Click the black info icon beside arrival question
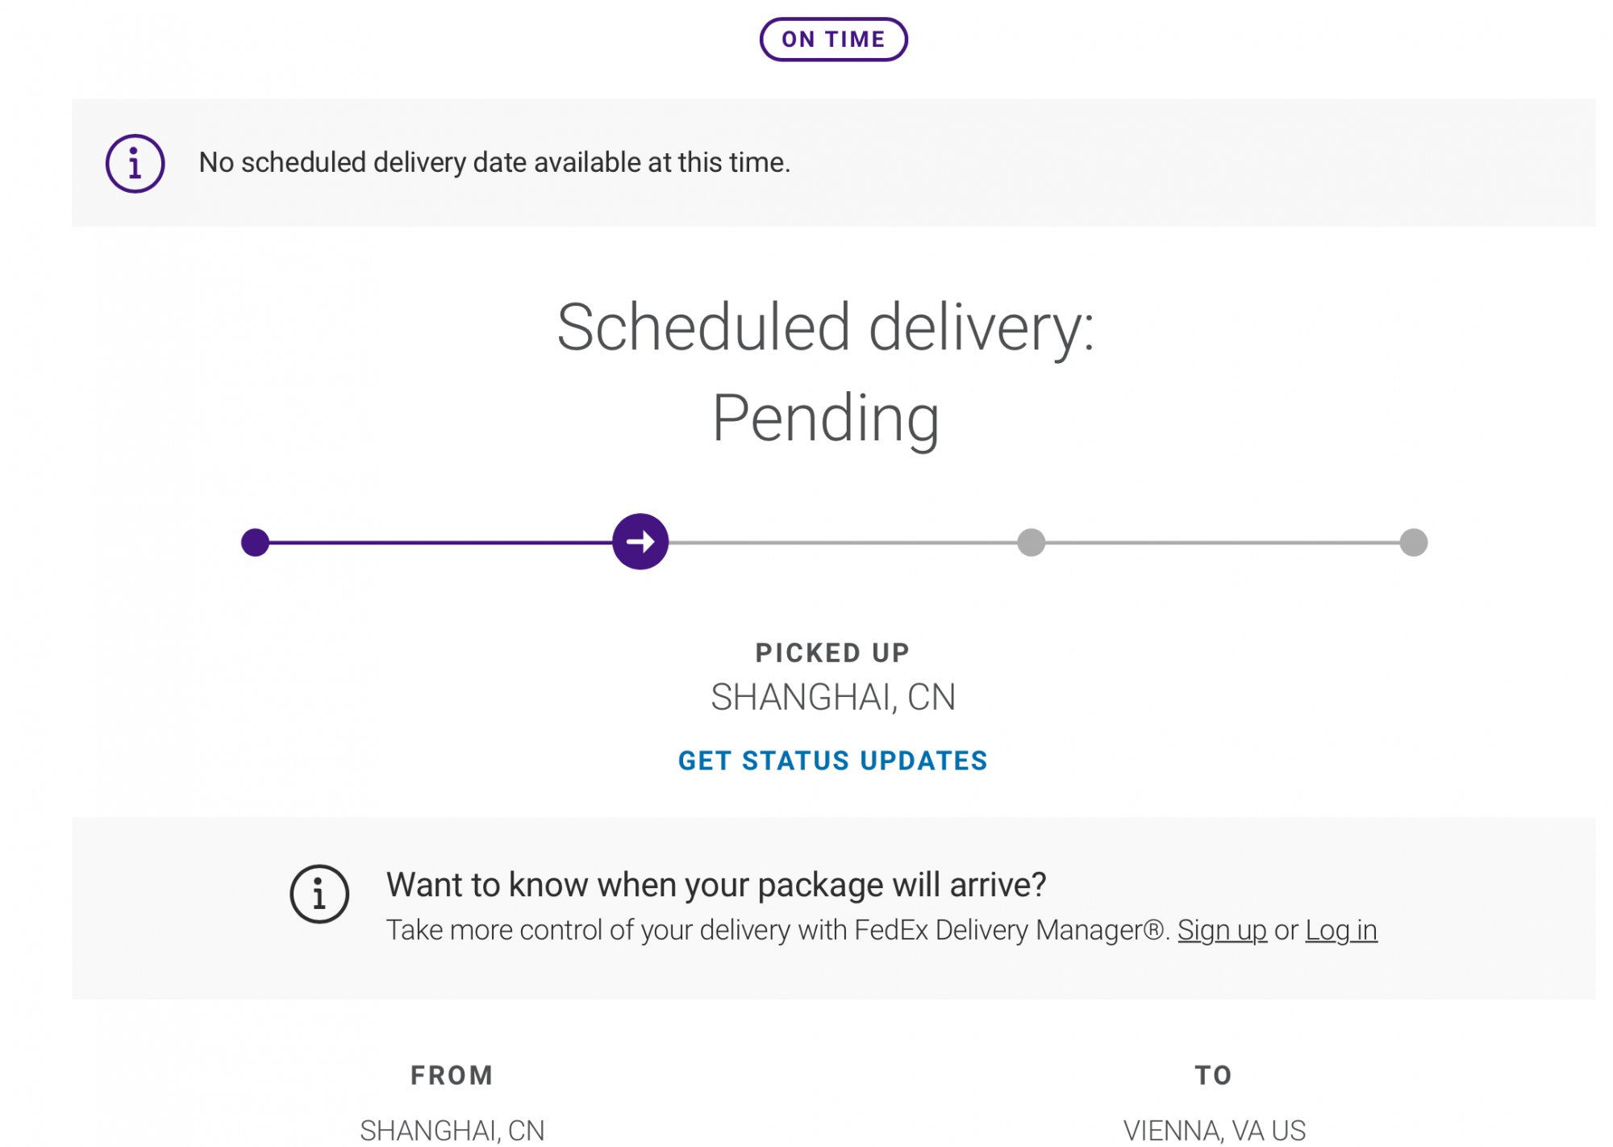This screenshot has width=1613, height=1147. (x=319, y=894)
